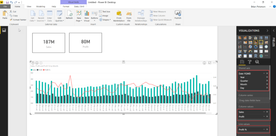
Task: Import a custom visual via ellipsis
Action: point(266,56)
